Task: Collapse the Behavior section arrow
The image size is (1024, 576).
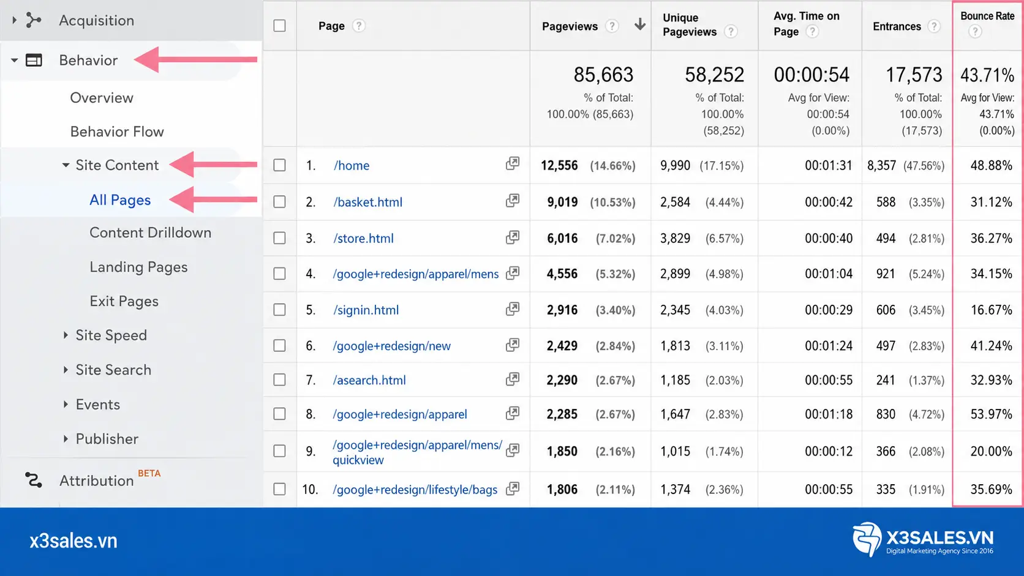Action: [x=14, y=60]
